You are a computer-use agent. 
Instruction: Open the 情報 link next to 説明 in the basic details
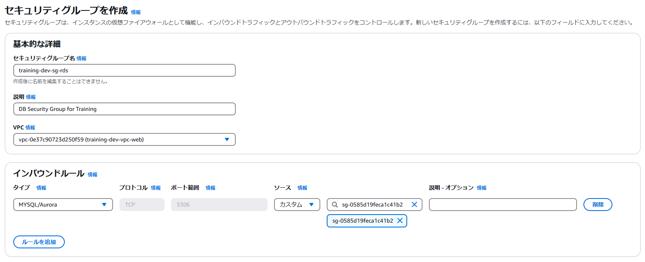31,97
